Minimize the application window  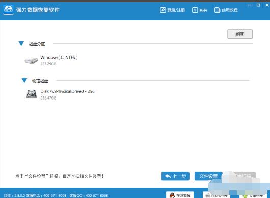pos(249,5)
